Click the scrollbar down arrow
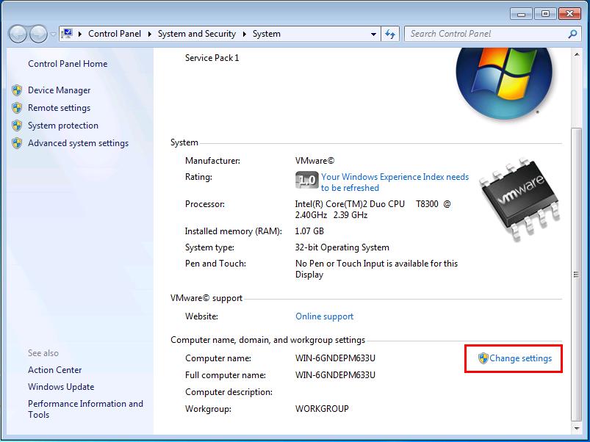590x442 pixels. tap(577, 428)
